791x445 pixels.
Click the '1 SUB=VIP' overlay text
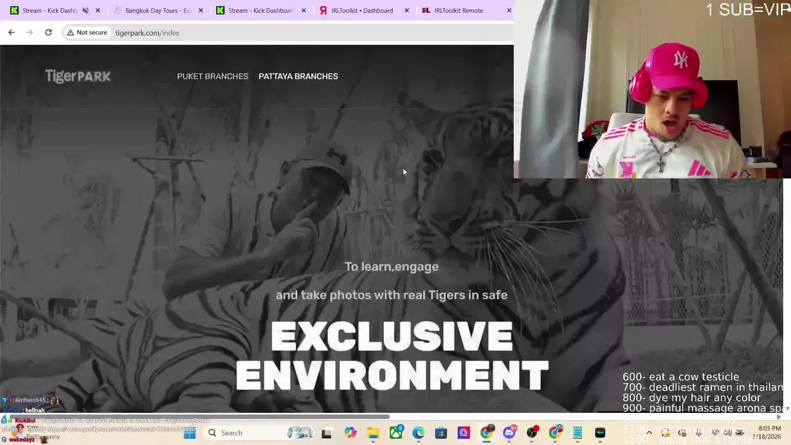coord(748,10)
